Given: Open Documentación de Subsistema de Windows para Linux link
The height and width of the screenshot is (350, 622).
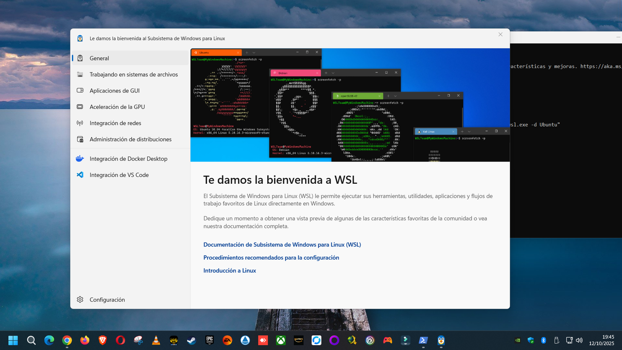Looking at the screenshot, I should pos(282,245).
